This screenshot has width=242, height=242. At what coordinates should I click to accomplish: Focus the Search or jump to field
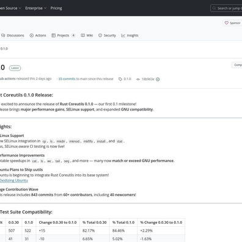(x=226, y=8)
